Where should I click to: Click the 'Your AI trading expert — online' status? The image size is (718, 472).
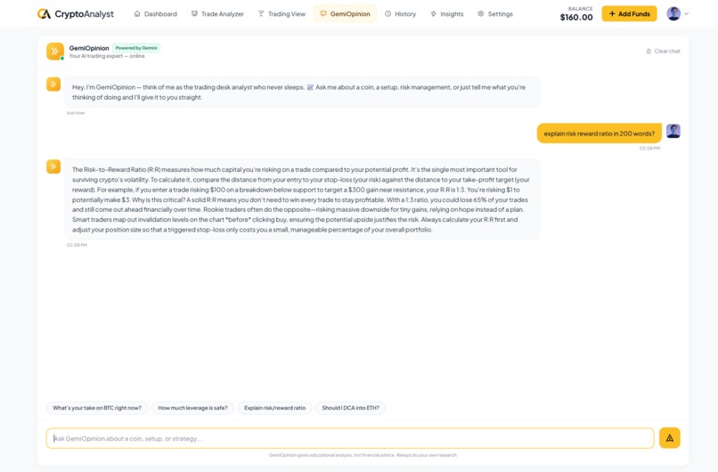pos(107,56)
